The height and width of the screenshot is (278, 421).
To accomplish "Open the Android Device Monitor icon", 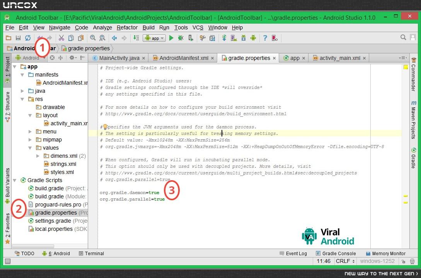I will coord(253,38).
